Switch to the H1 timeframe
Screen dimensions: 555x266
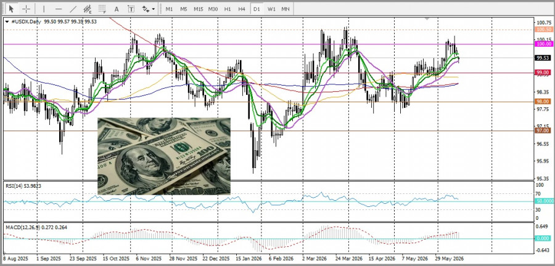point(228,9)
